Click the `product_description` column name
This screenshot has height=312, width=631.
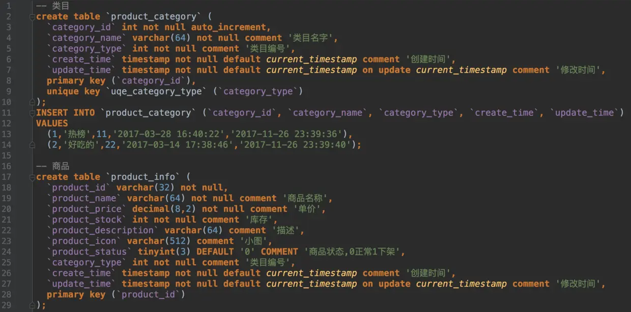click(x=103, y=230)
